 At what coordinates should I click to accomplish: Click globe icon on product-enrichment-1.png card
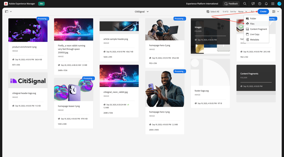pyautogui.click(x=13, y=59)
